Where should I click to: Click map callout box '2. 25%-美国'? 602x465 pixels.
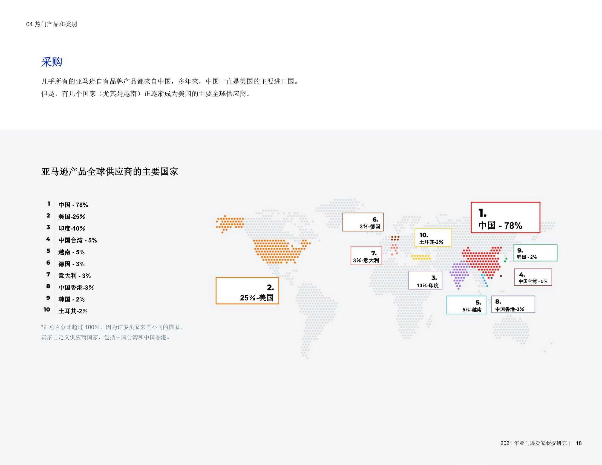coord(247,291)
